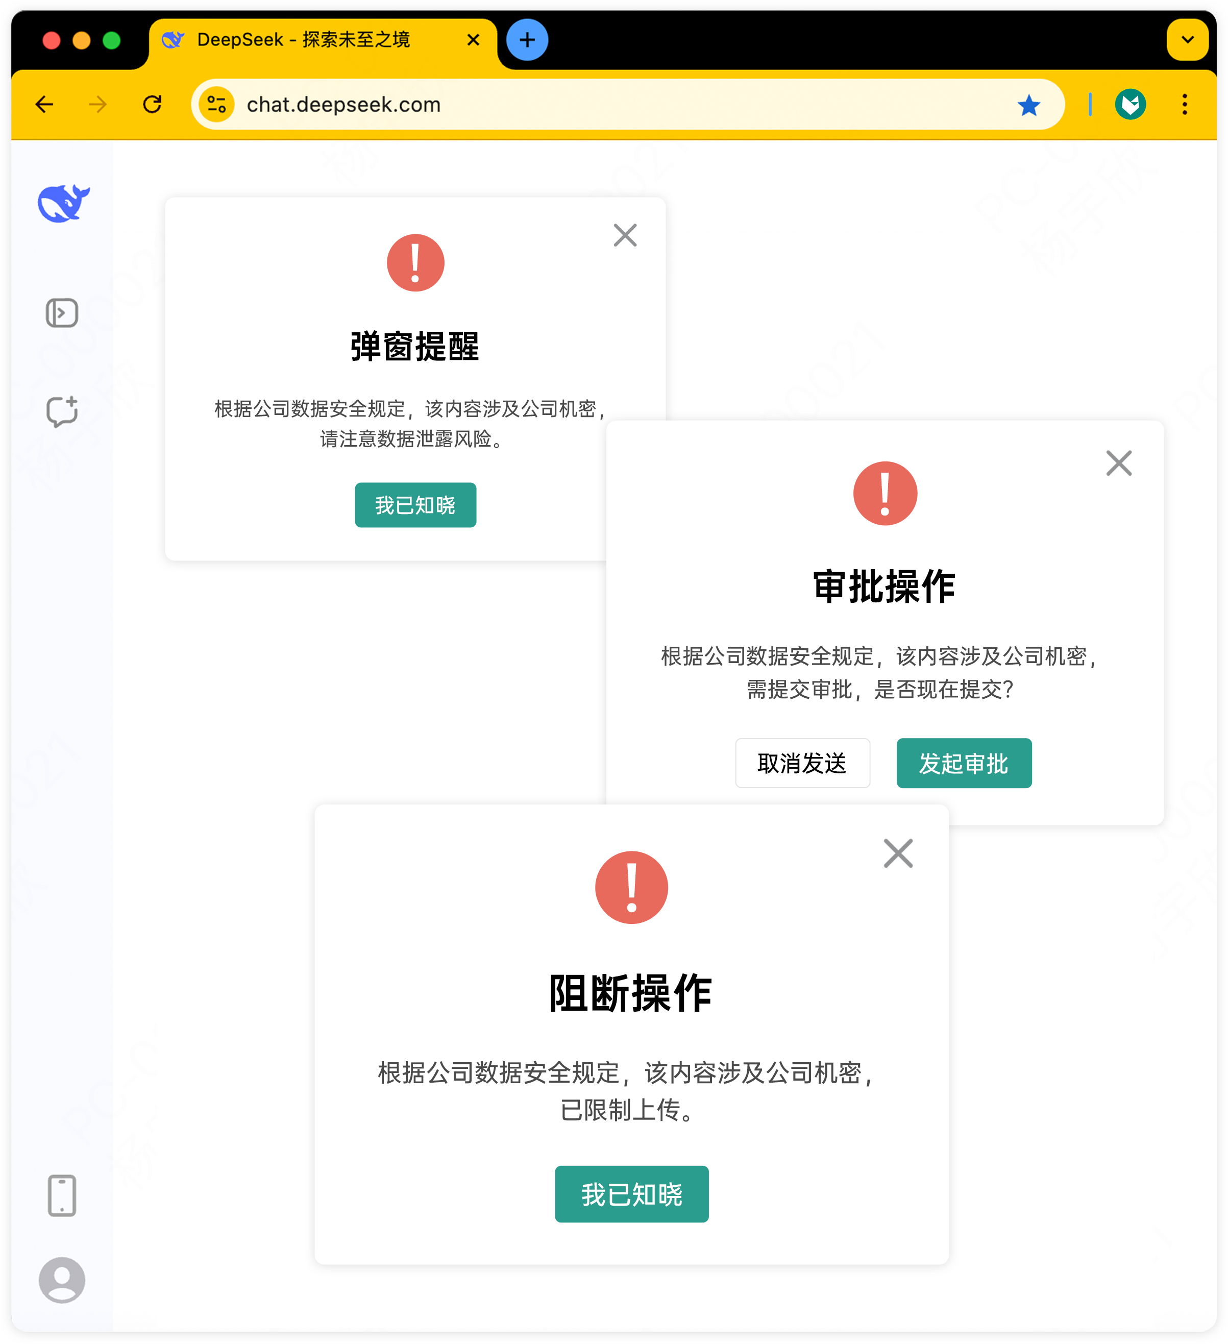
Task: Reload the current page
Action: [153, 105]
